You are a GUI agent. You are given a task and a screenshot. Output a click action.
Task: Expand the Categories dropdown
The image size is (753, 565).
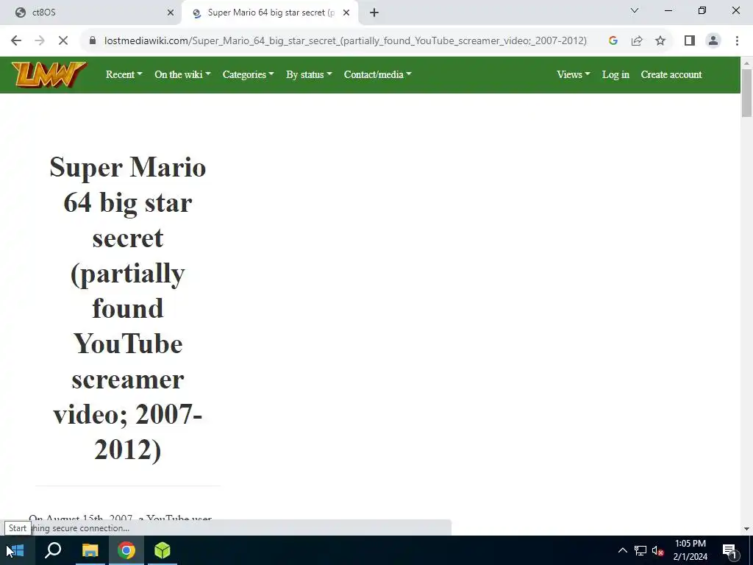click(x=248, y=74)
